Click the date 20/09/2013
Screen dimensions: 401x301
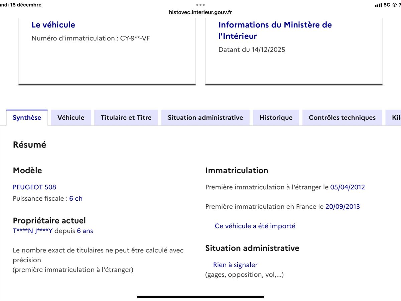(x=343, y=206)
